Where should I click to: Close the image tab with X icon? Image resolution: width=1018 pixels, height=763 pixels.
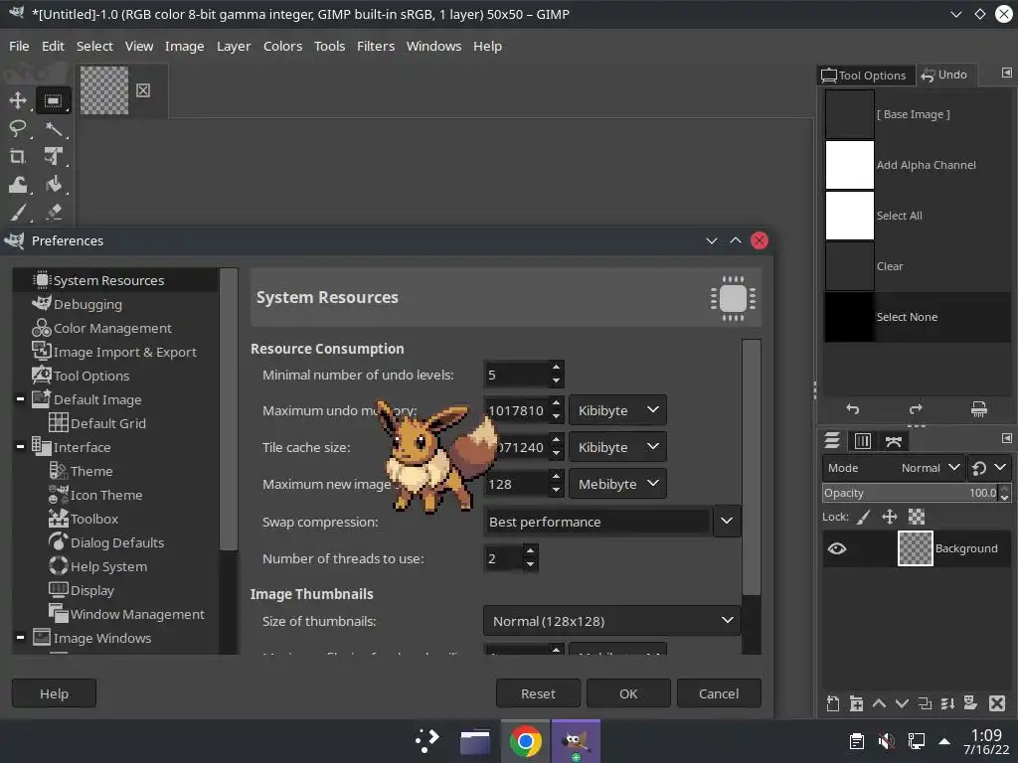(143, 90)
